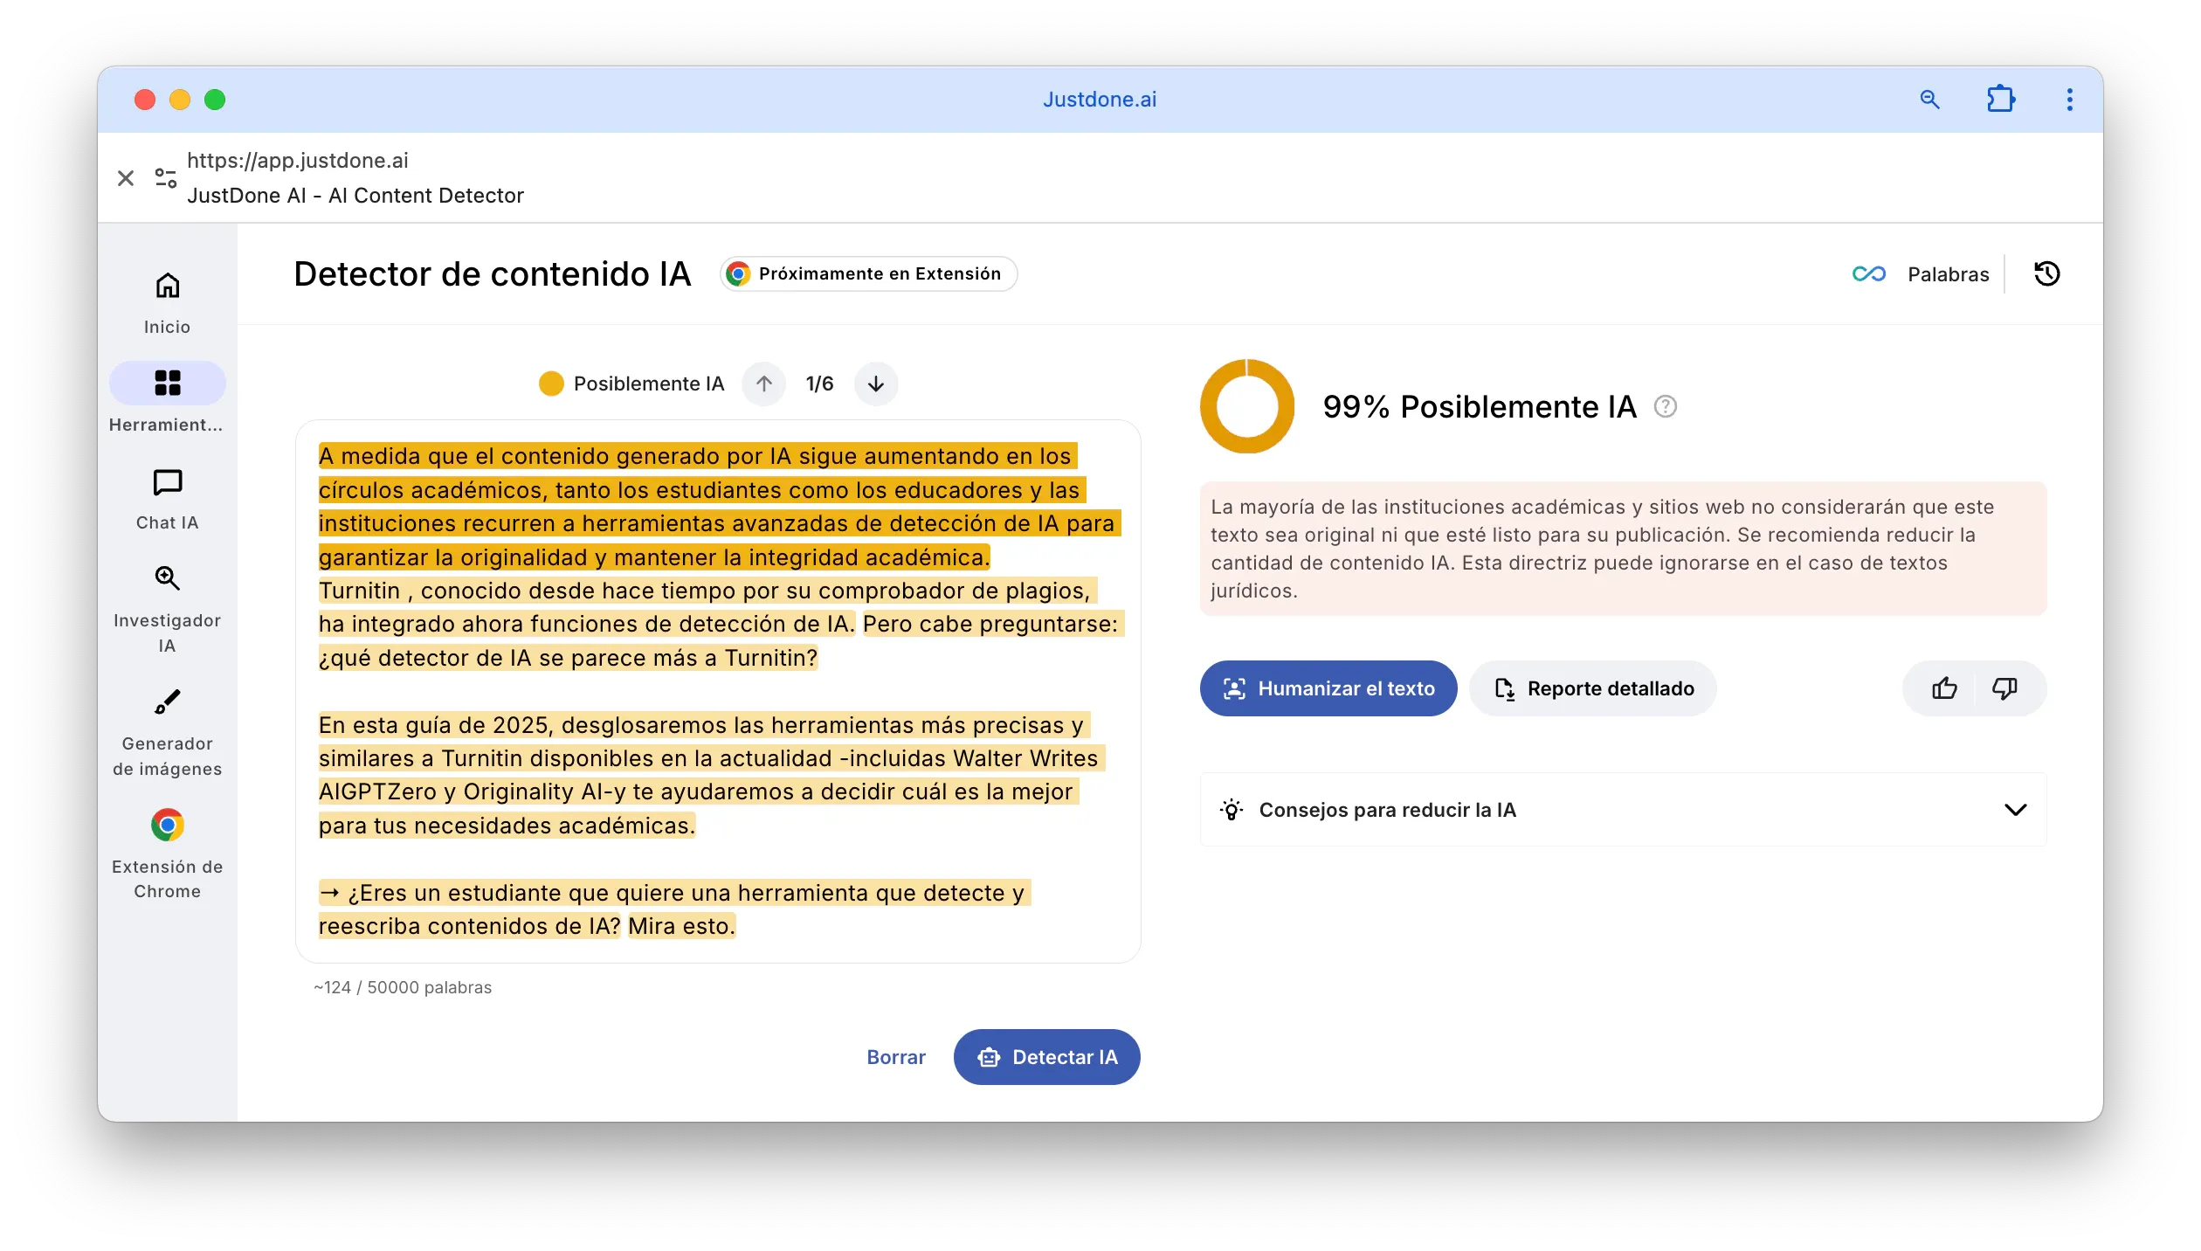The height and width of the screenshot is (1251, 2201).
Task: Go to previous highlighted fragment arrow
Action: coord(764,384)
